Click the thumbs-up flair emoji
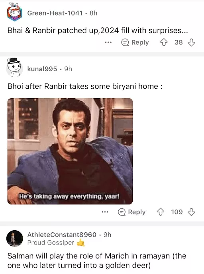 (x=81, y=243)
